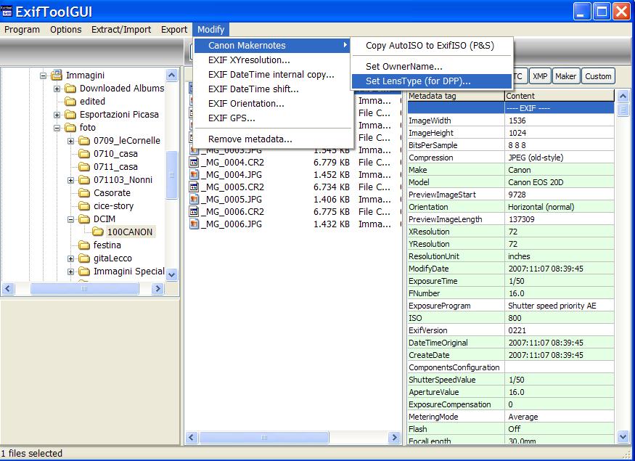Click the ExifToolGUI title bar icon
The width and height of the screenshot is (635, 461).
click(x=7, y=10)
